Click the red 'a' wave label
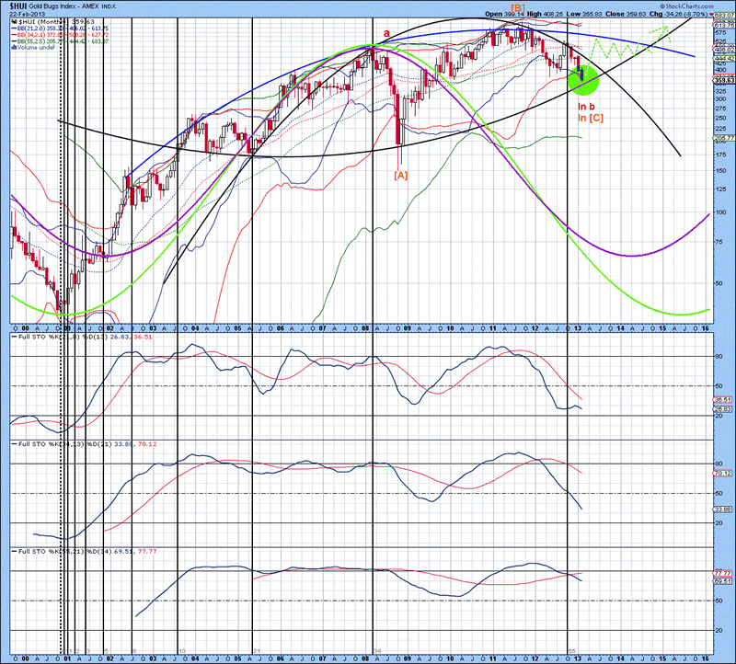Image resolution: width=736 pixels, height=664 pixels. click(x=385, y=32)
